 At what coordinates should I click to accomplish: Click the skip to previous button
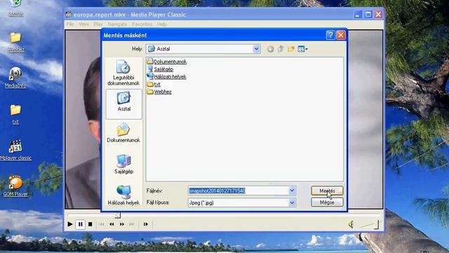coord(101,224)
